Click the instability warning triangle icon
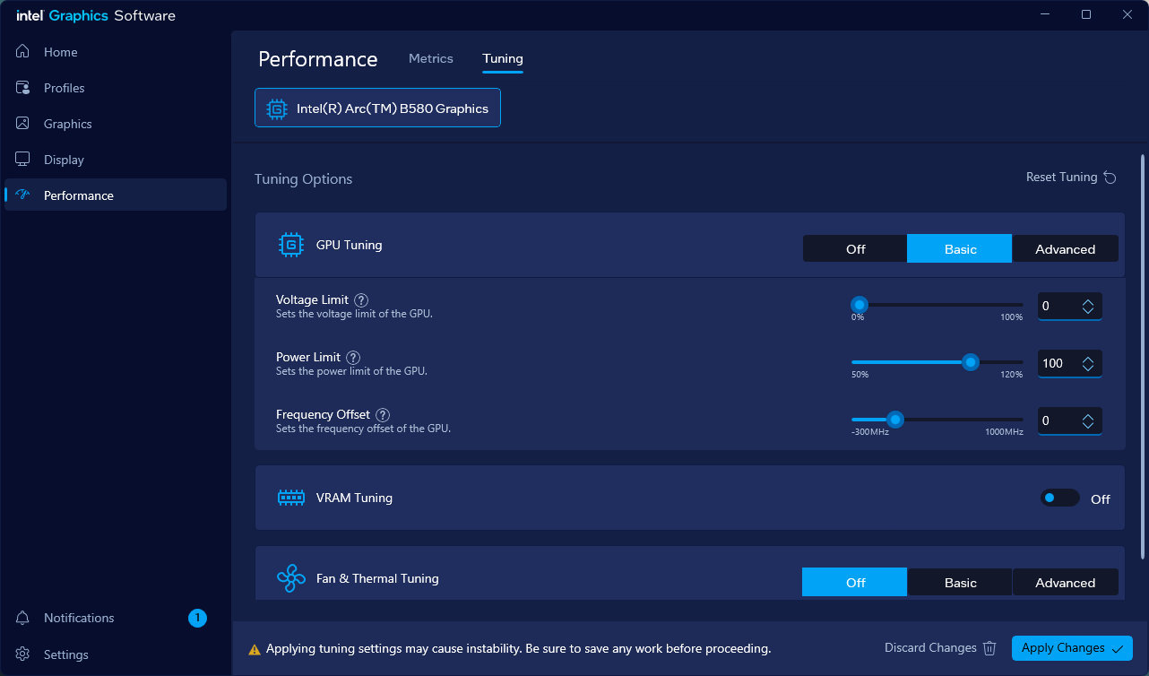Viewport: 1149px width, 676px height. click(255, 649)
